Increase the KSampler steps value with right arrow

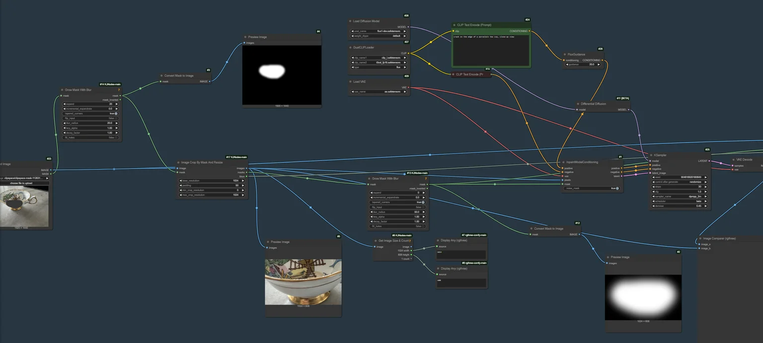706,187
